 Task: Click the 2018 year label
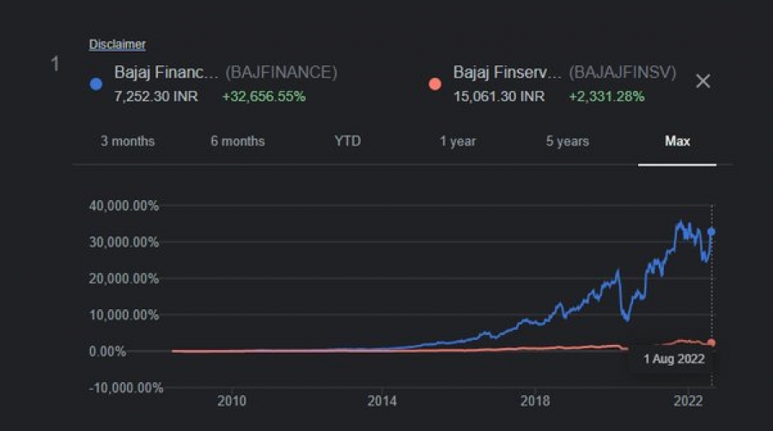point(535,401)
